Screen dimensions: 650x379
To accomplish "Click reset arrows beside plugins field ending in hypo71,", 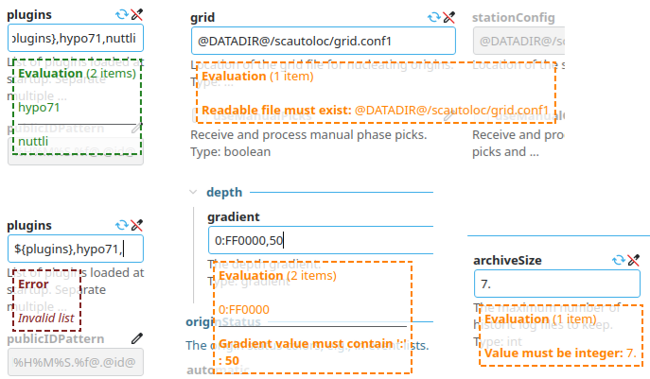I will pyautogui.click(x=121, y=226).
